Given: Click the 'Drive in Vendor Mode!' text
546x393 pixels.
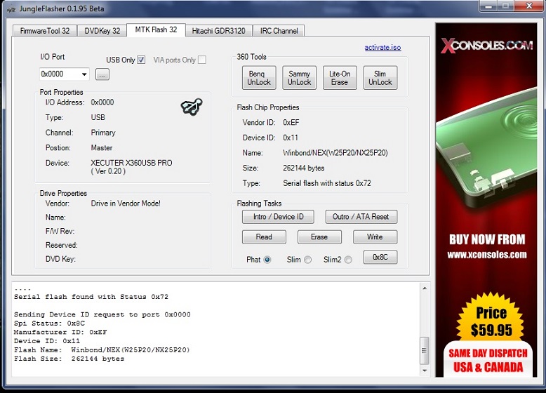Looking at the screenshot, I should coord(126,204).
